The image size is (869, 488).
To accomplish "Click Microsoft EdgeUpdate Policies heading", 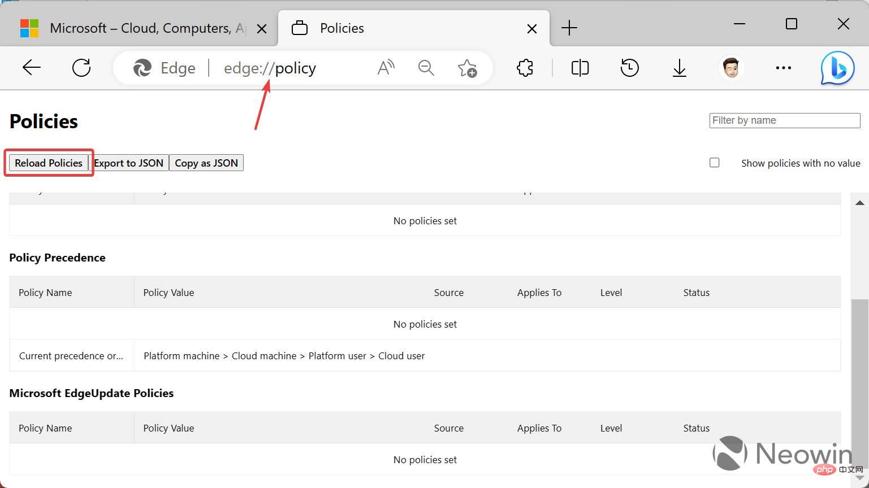I will pyautogui.click(x=91, y=393).
